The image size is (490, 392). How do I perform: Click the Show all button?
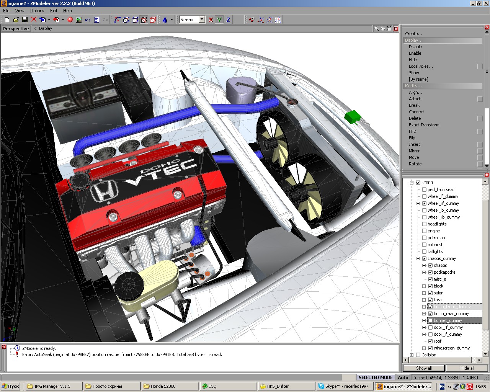point(424,368)
